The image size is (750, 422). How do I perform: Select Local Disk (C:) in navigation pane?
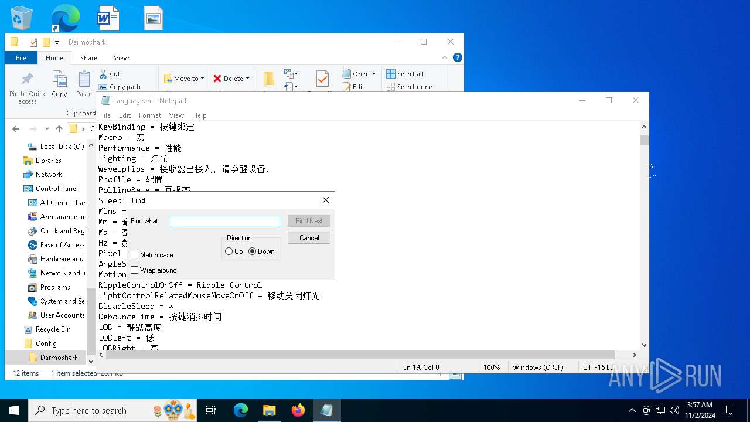[x=62, y=147]
